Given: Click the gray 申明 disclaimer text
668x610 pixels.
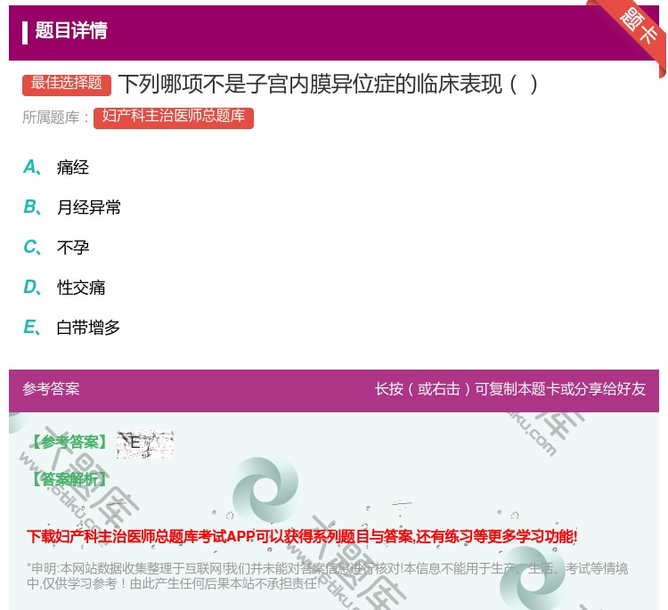Looking at the screenshot, I should click(327, 575).
